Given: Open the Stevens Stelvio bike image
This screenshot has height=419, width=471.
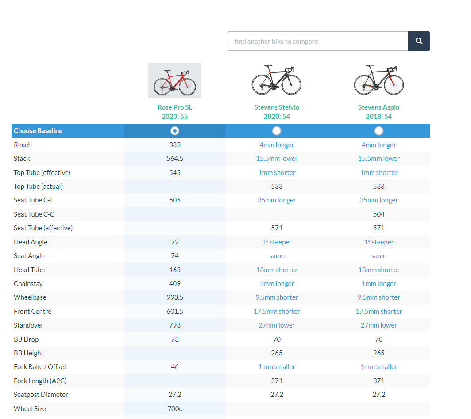Looking at the screenshot, I should [x=277, y=80].
